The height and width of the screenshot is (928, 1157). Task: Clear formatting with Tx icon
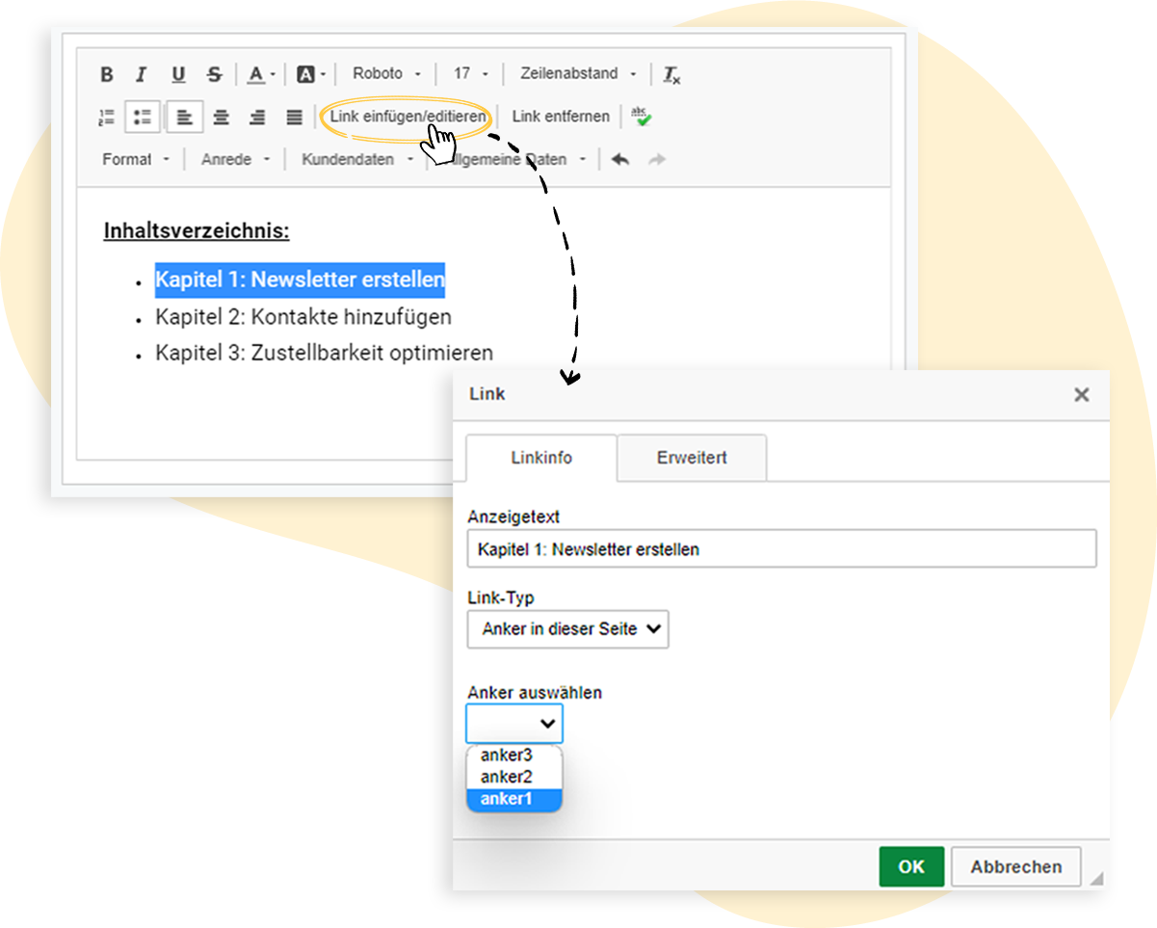671,74
